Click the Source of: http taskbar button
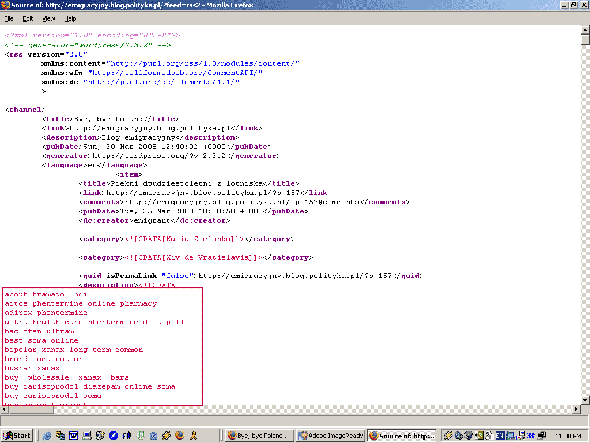The height and width of the screenshot is (443, 590). tap(402, 436)
